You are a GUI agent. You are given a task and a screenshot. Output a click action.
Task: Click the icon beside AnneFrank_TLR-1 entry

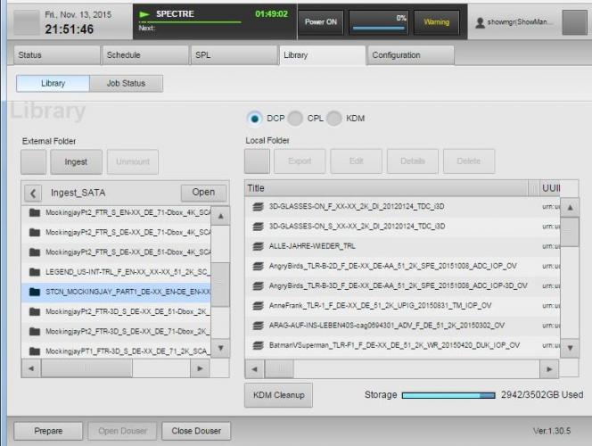[258, 305]
